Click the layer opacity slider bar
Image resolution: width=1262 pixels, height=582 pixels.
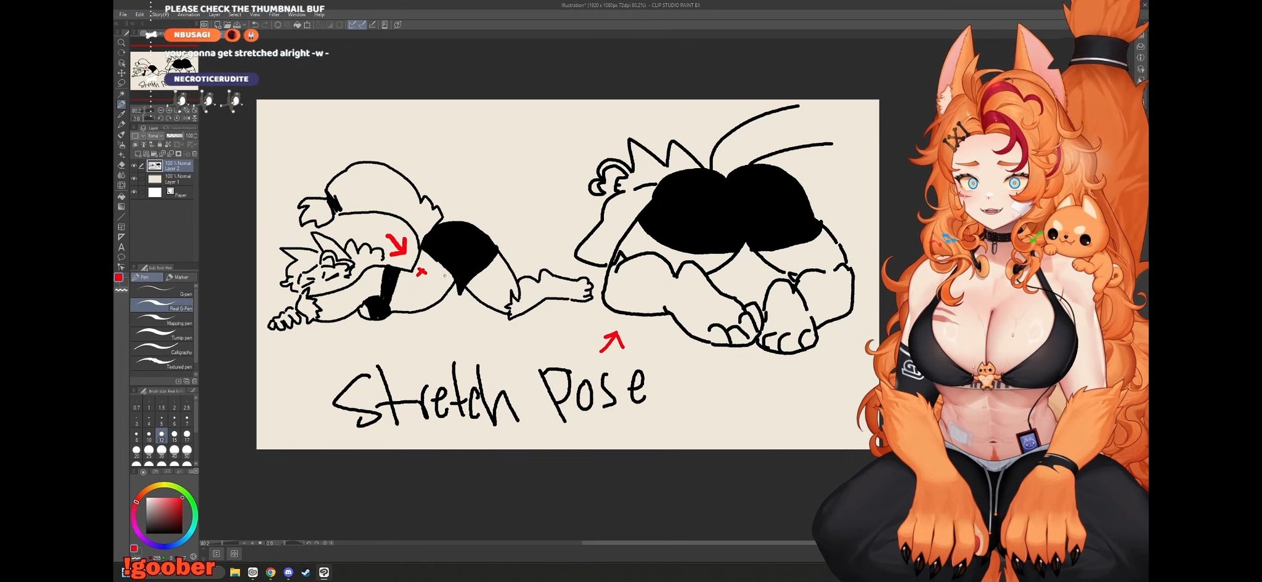(x=175, y=135)
